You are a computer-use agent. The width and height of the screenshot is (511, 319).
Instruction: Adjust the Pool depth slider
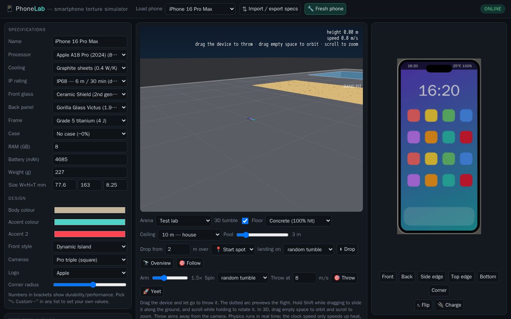[262, 235]
